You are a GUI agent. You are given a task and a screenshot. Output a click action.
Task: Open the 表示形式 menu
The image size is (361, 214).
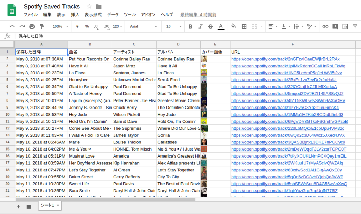click(x=93, y=15)
